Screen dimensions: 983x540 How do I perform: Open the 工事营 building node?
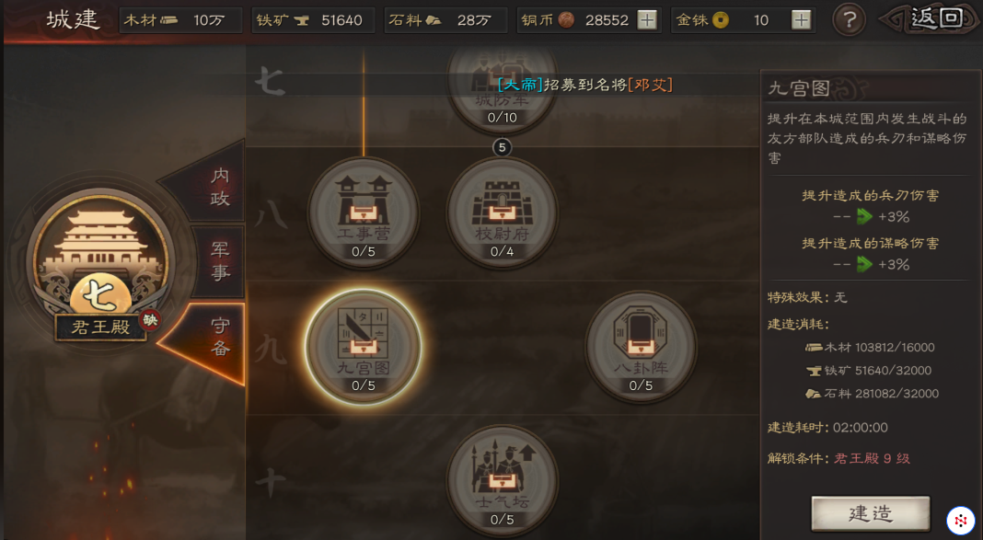[x=364, y=213]
